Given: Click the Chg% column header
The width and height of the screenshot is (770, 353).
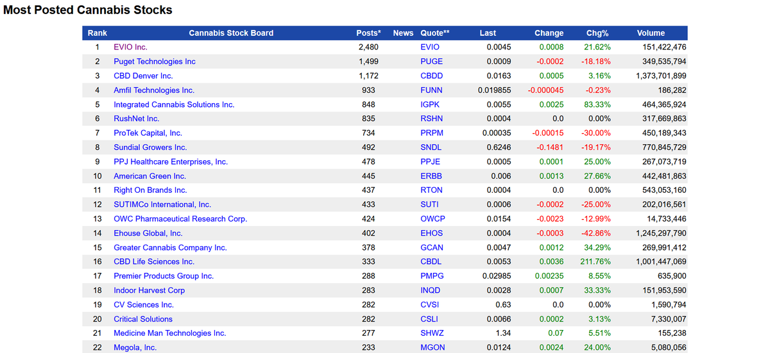Looking at the screenshot, I should tap(597, 33).
